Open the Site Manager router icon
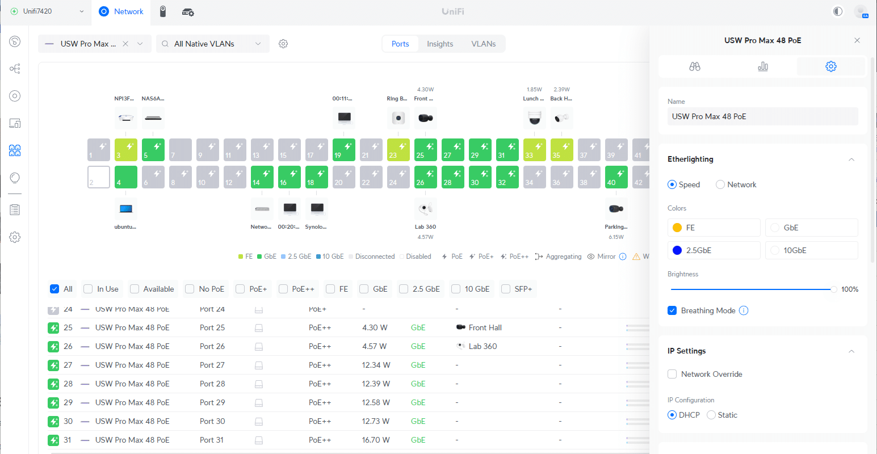 click(x=188, y=12)
